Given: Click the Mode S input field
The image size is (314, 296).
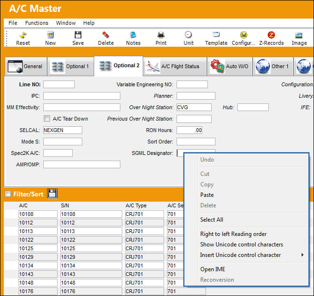Looking at the screenshot, I should [63, 142].
